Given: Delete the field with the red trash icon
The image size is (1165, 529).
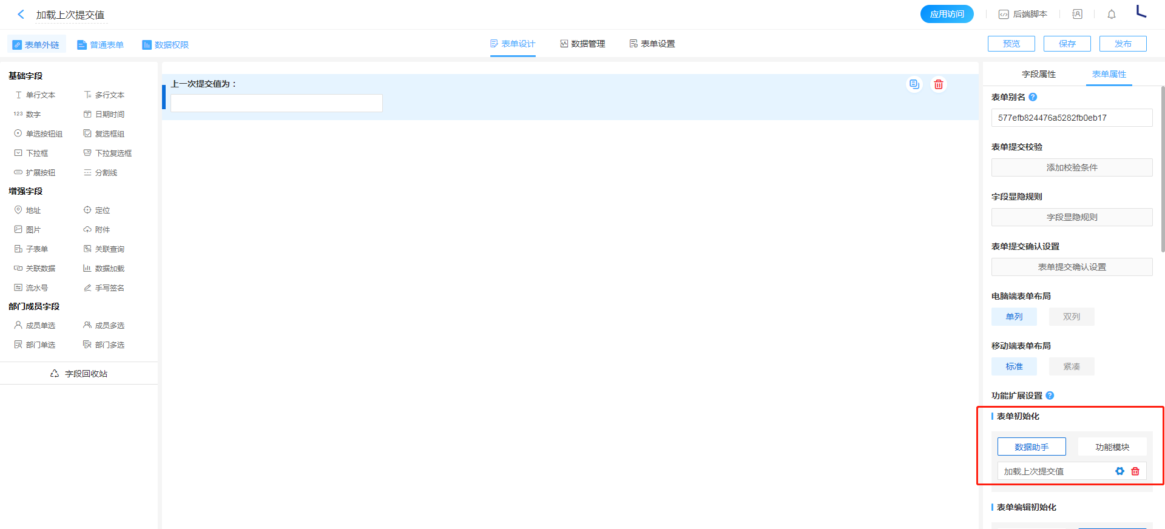Looking at the screenshot, I should click(x=939, y=84).
